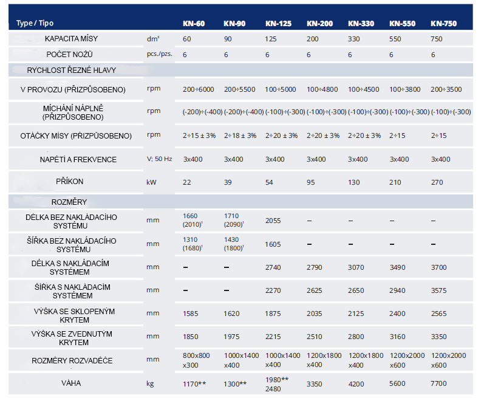The image size is (481, 398).
Task: Select the 7700 kg weight value
Action: [438, 383]
